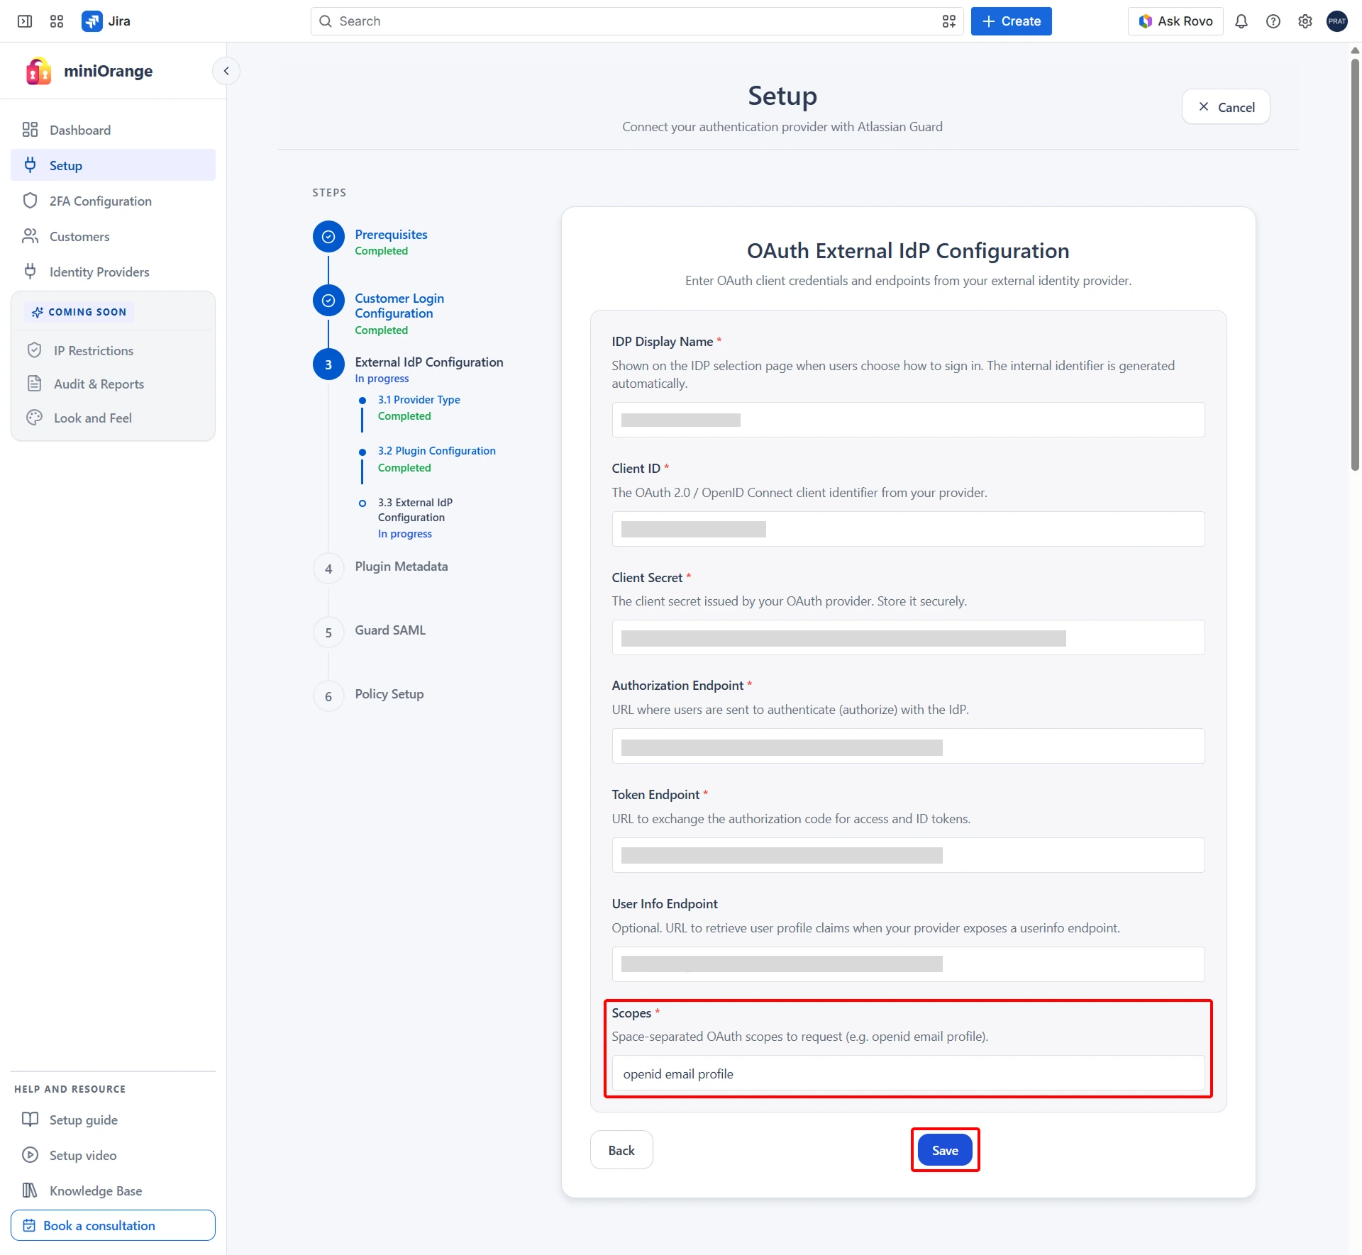This screenshot has width=1362, height=1255.
Task: Click the page vertical scrollbar
Action: pyautogui.click(x=1355, y=264)
